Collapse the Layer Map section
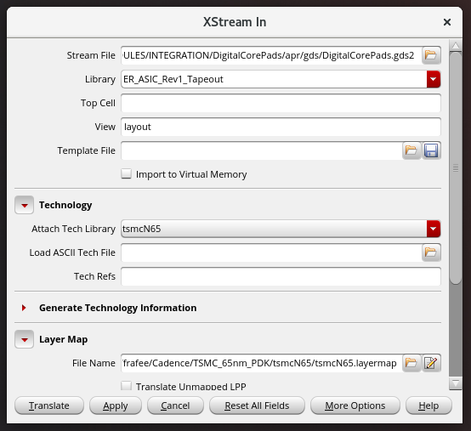Viewport: 471px width, 431px height. pyautogui.click(x=25, y=339)
